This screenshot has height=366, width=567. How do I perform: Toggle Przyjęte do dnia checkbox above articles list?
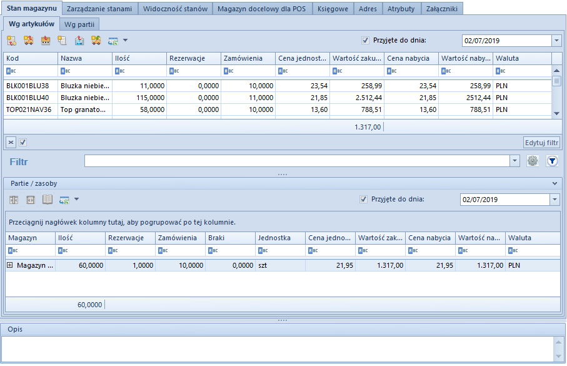pyautogui.click(x=365, y=41)
